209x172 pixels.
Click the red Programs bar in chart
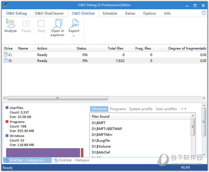point(82,152)
